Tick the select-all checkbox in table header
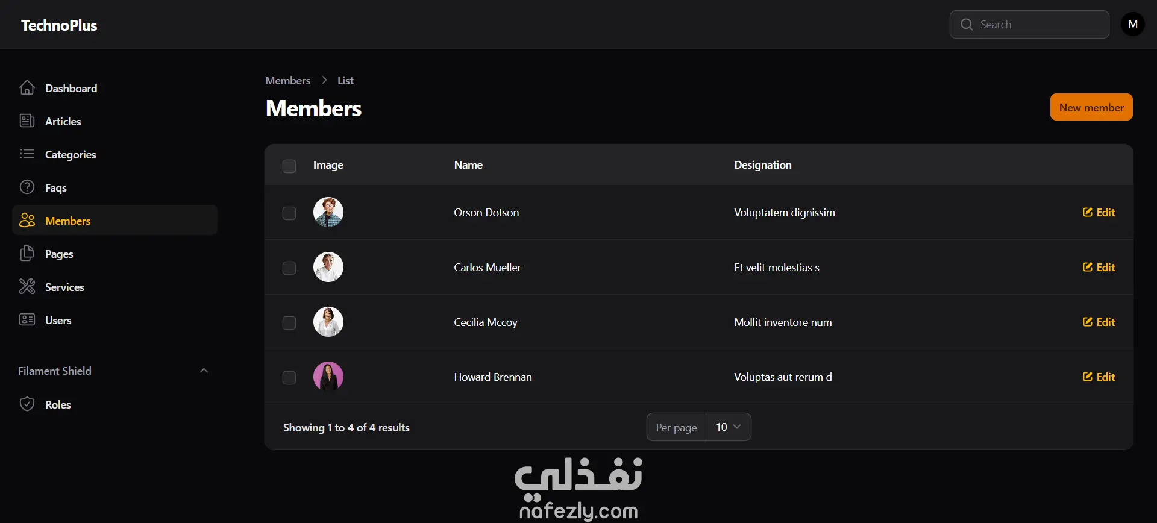Viewport: 1157px width, 523px height. pyautogui.click(x=289, y=166)
